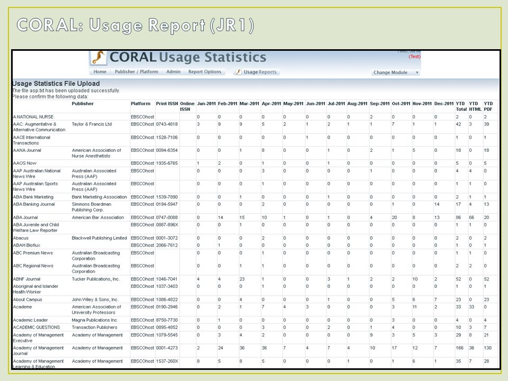Open the Admin menu
508x381 pixels.
174,71
